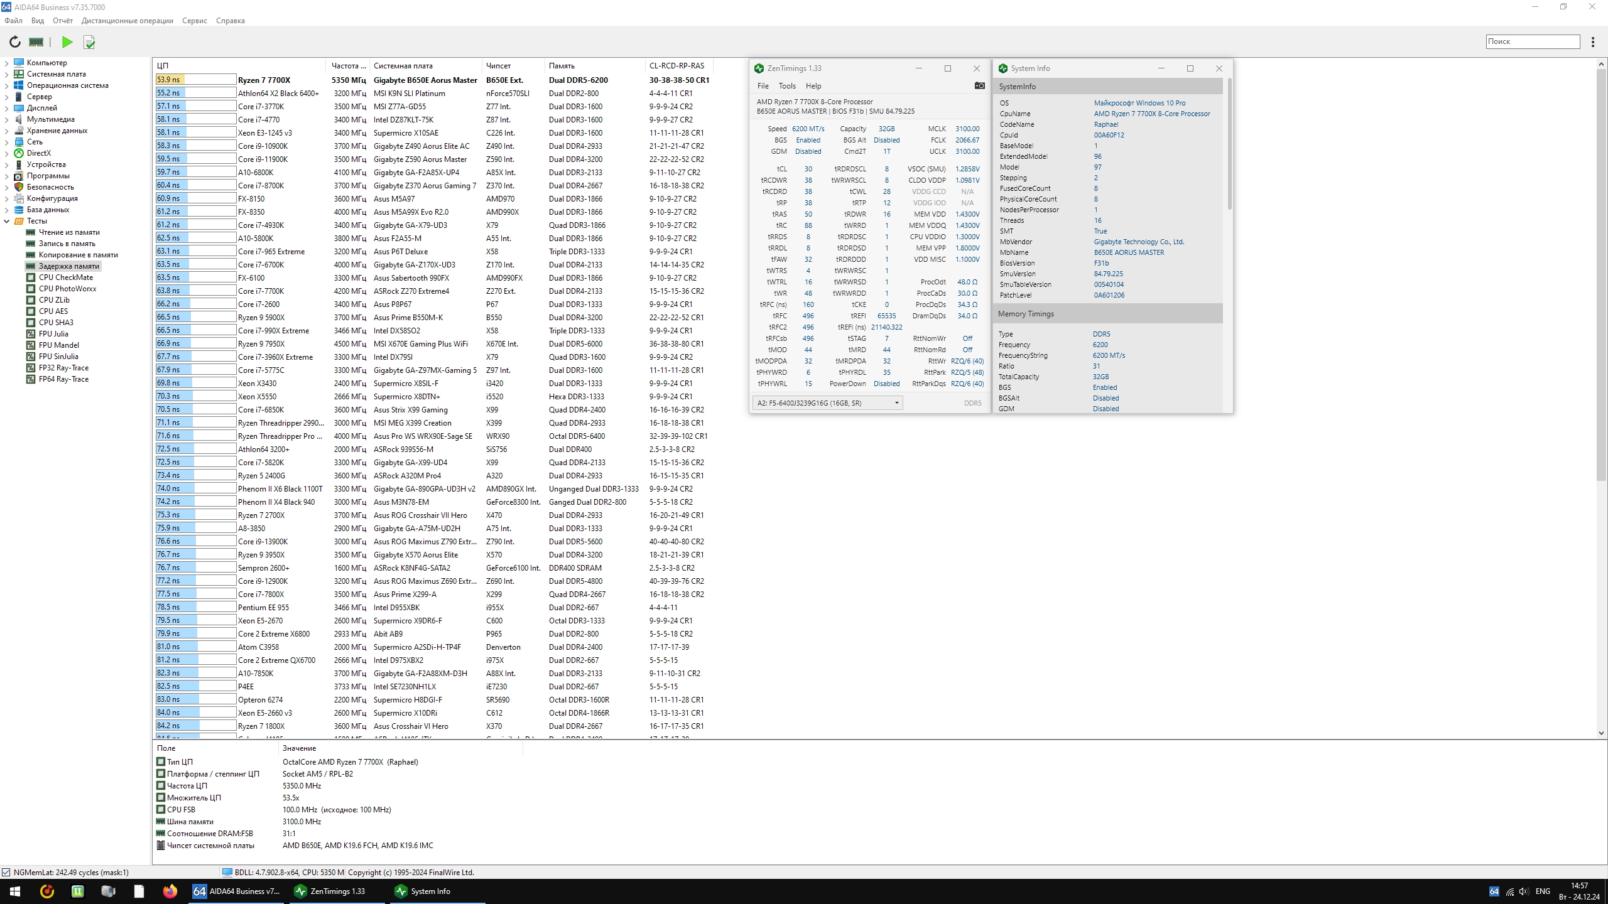This screenshot has height=904, width=1608.
Task: Open the Сервис menu
Action: coord(194,21)
